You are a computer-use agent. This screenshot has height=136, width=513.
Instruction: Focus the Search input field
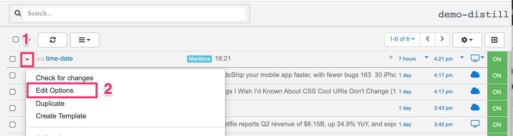click(135, 13)
